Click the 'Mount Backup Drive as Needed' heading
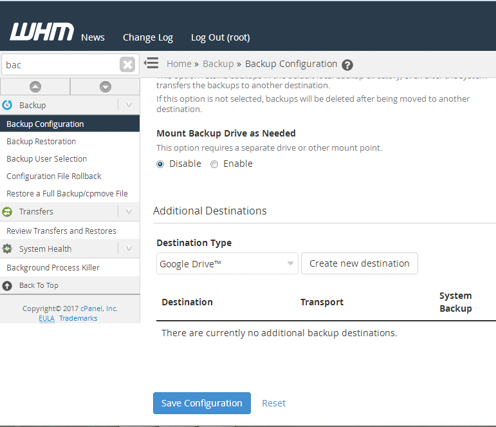496x427 pixels. (x=226, y=133)
